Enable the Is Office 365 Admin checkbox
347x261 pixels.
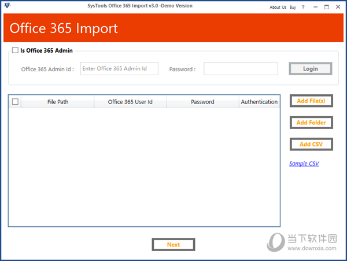coord(15,50)
